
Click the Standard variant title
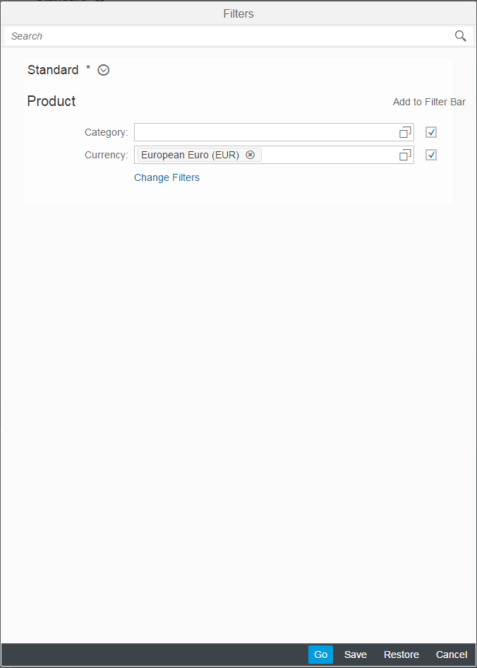pos(53,70)
